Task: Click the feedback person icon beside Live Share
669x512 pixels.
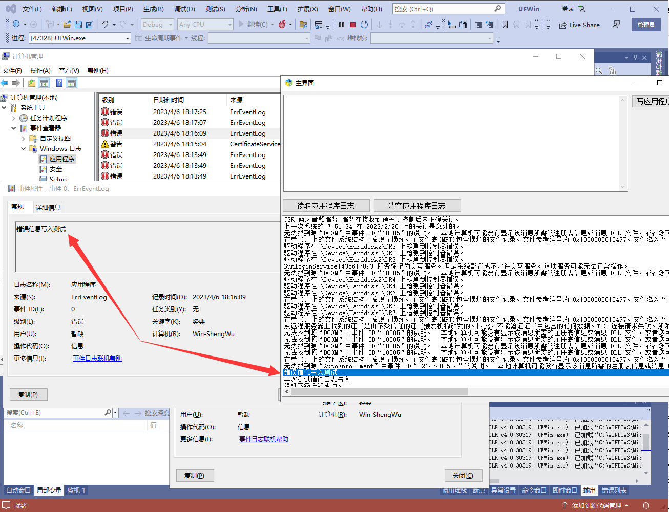Action: pyautogui.click(x=616, y=25)
